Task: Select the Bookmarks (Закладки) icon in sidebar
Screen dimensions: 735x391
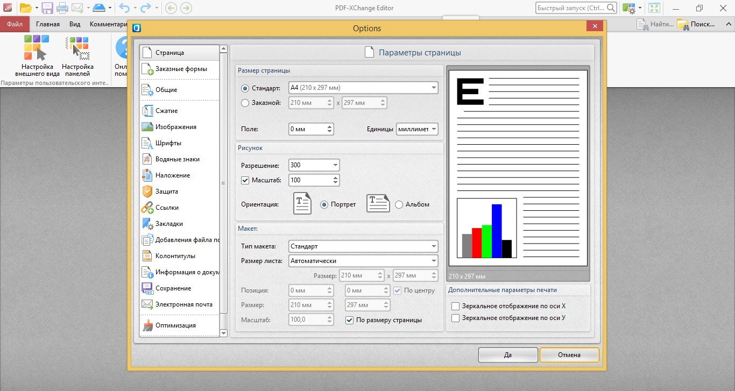Action: 147,224
